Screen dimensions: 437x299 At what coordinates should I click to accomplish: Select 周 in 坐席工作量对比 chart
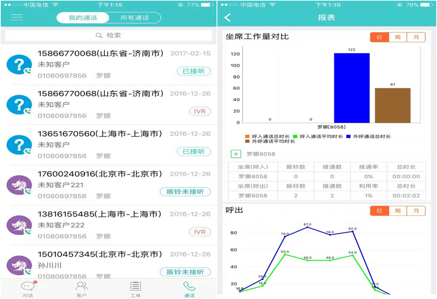tap(397, 38)
